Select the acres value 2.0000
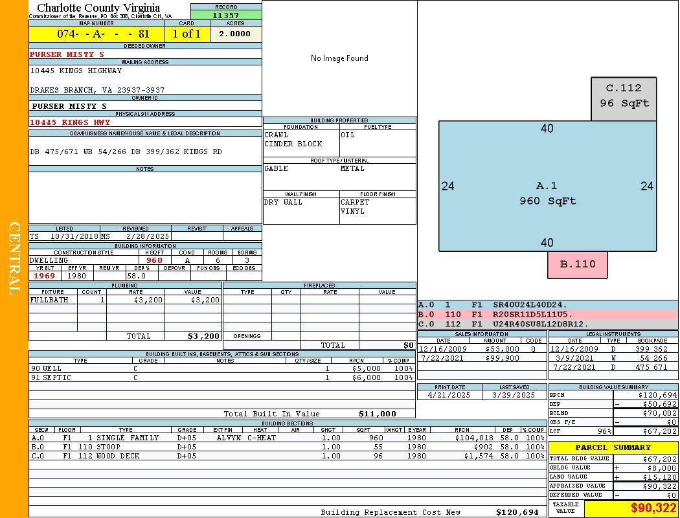This screenshot has height=518, width=680. [x=234, y=34]
